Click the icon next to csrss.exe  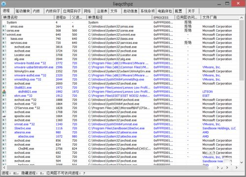(4, 30)
